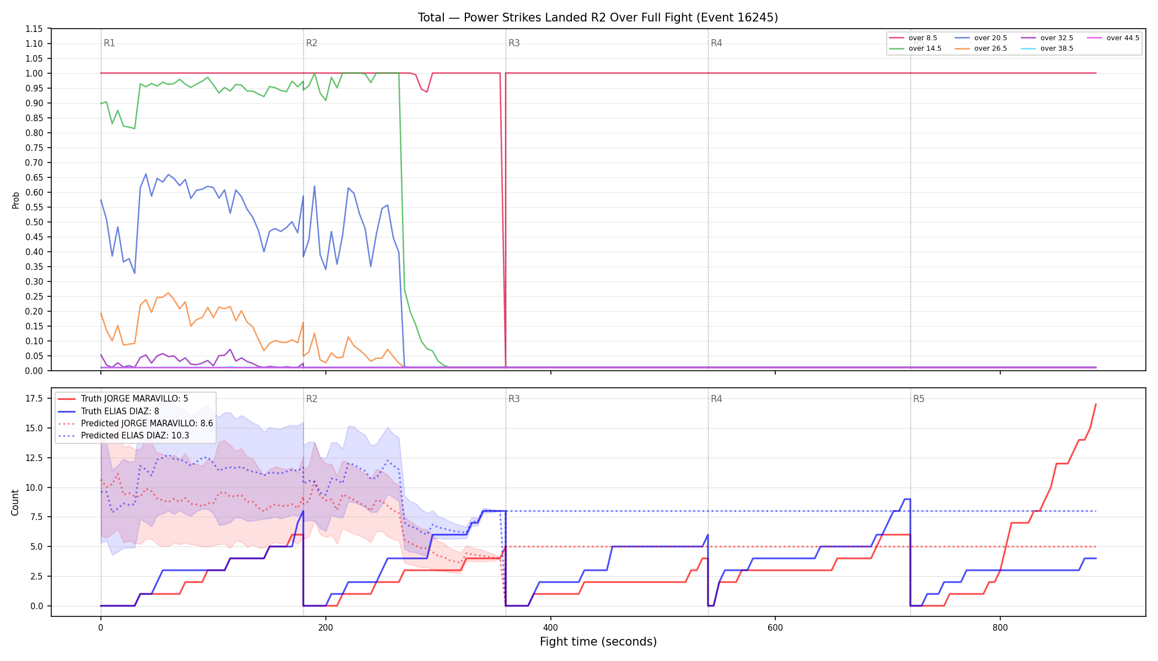Image resolution: width=1158 pixels, height=661 pixels.
Task: Click the x-axis tick label '400'
Action: [x=550, y=627]
